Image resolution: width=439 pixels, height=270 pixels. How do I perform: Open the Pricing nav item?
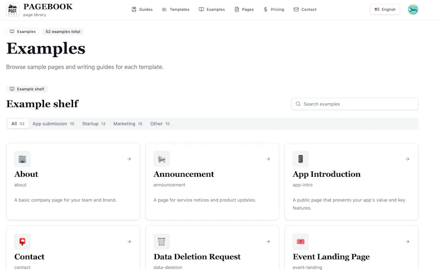tap(274, 9)
